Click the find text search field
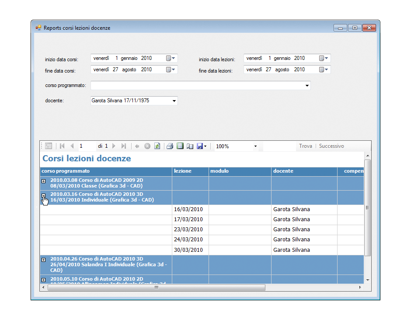The height and width of the screenshot is (320, 411). coord(279,146)
